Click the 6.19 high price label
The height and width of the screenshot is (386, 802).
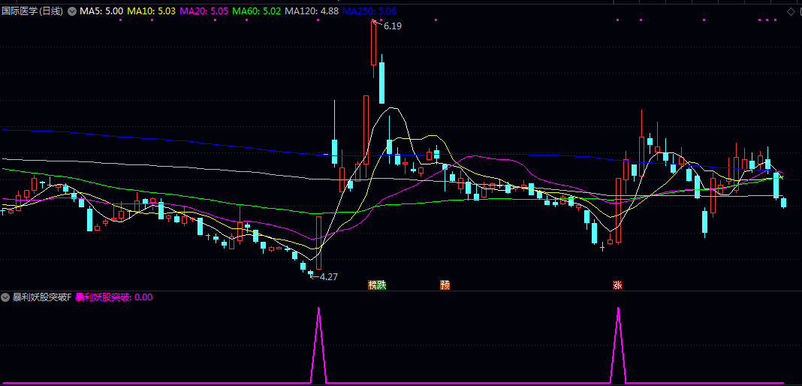click(393, 26)
